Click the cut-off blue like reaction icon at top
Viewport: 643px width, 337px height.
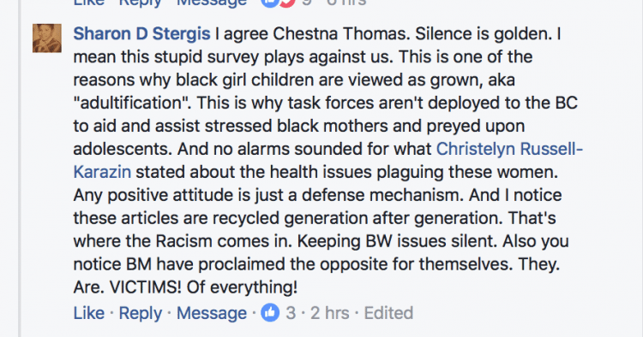tap(269, 3)
